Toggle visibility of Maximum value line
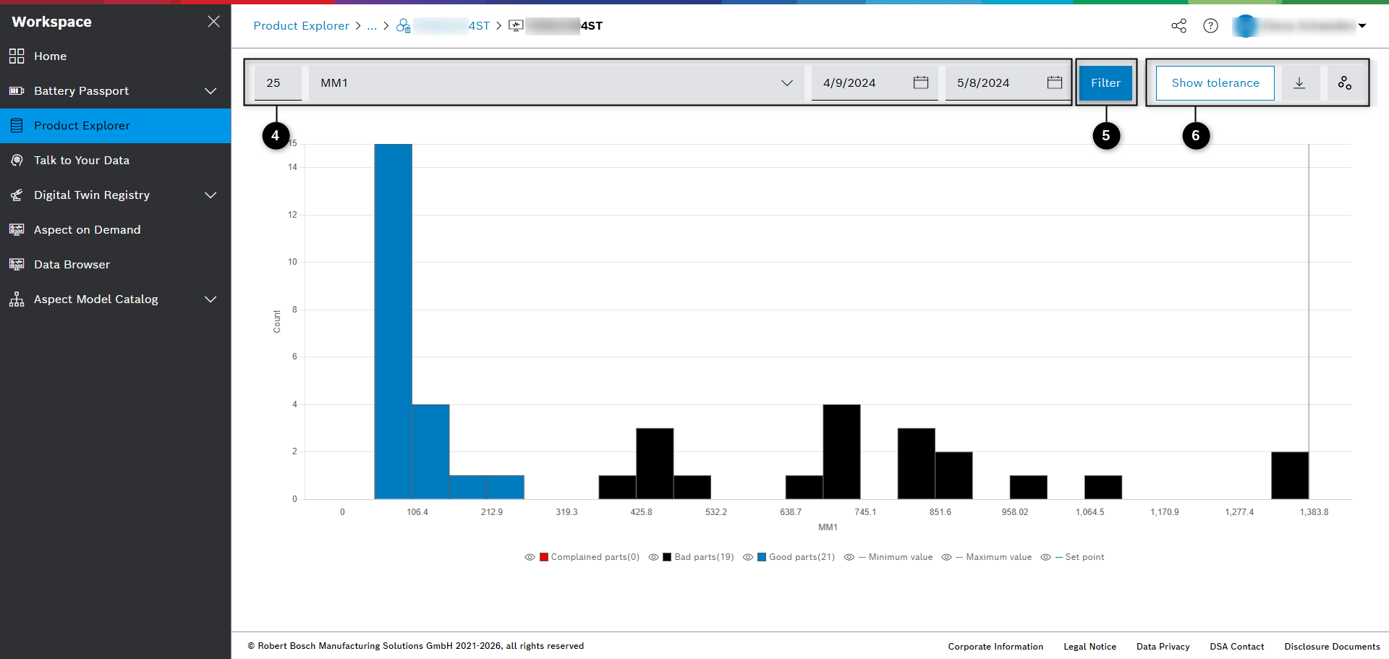1389x659 pixels. 946,557
